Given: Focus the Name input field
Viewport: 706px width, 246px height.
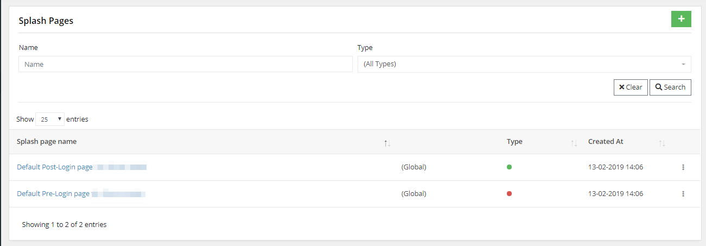Looking at the screenshot, I should [186, 64].
